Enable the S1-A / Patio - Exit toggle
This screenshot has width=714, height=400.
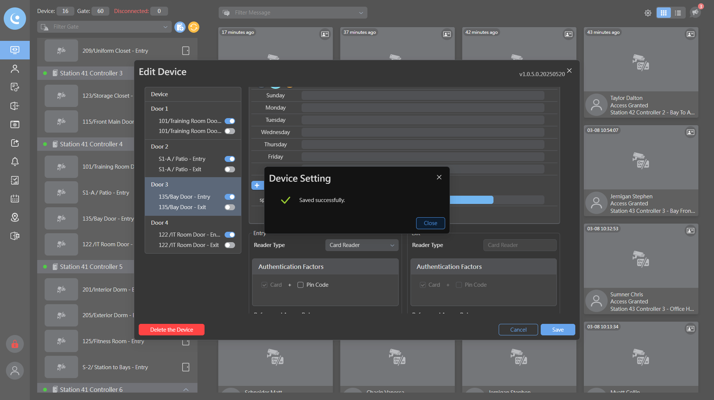tap(230, 169)
